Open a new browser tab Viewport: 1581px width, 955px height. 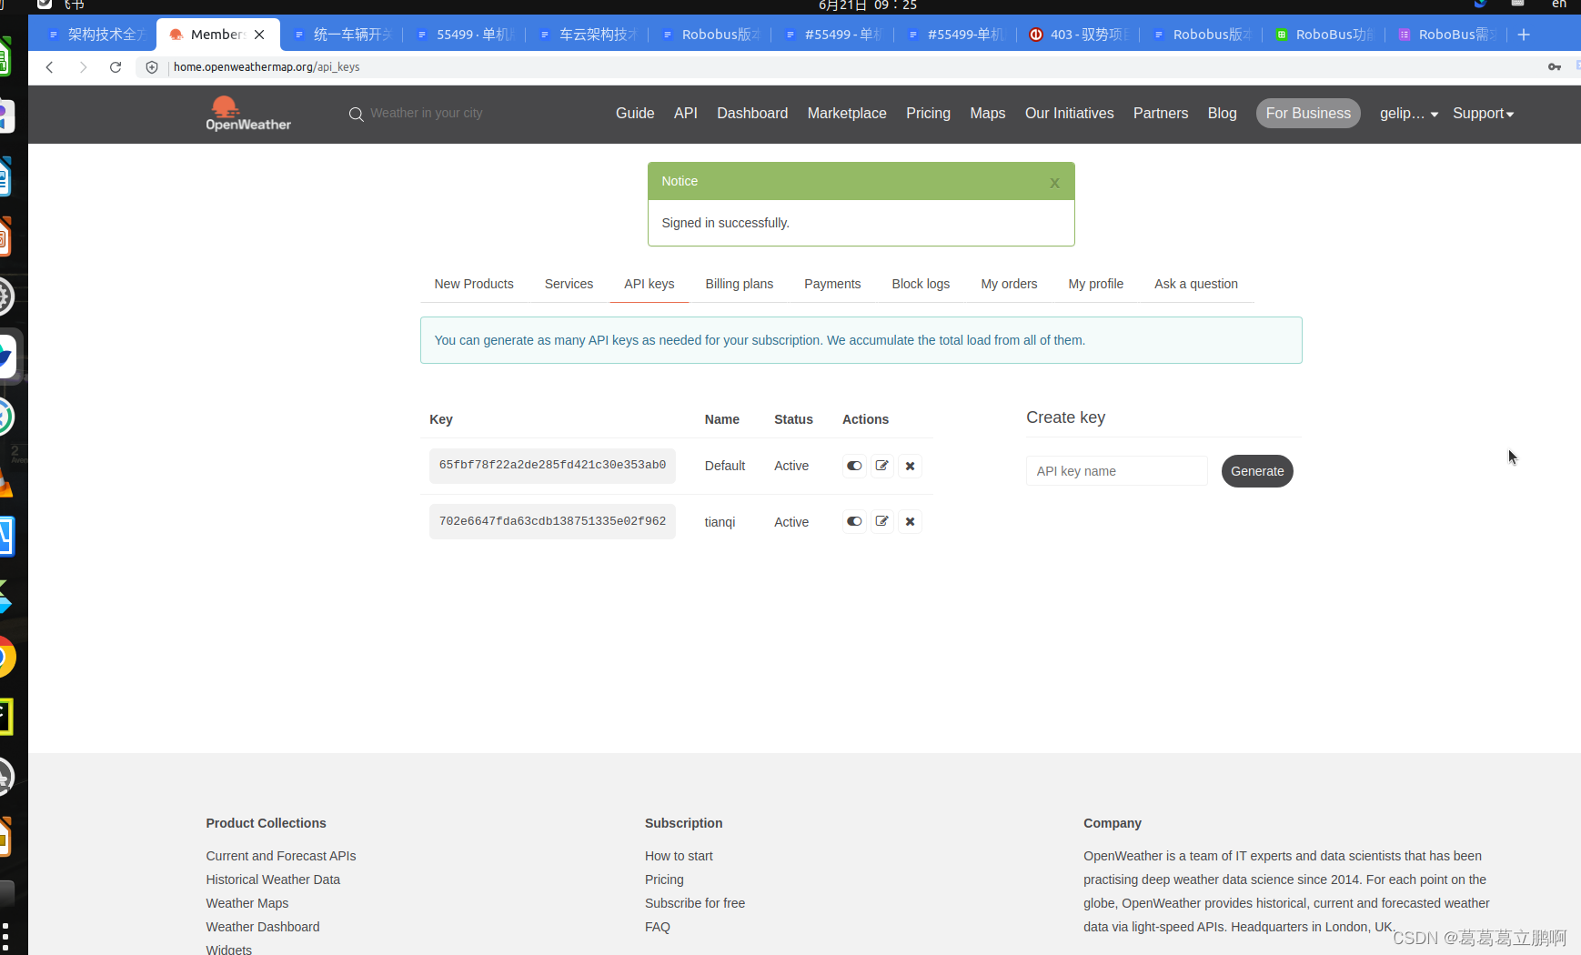(1524, 35)
